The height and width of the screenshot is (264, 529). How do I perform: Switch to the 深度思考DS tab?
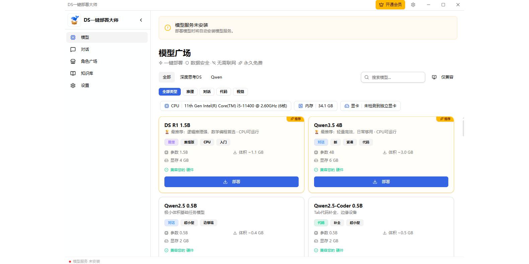pyautogui.click(x=191, y=77)
